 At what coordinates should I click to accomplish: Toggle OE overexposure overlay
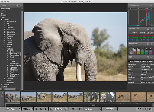click(x=73, y=109)
